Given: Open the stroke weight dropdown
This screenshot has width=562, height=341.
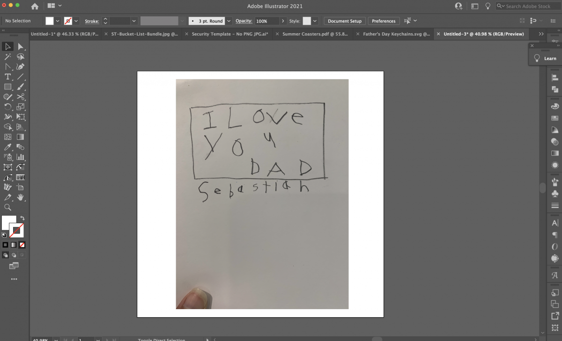Looking at the screenshot, I should [134, 21].
